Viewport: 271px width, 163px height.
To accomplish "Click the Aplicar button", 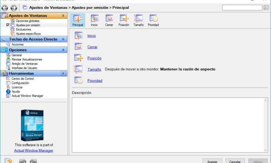I will (258, 161).
